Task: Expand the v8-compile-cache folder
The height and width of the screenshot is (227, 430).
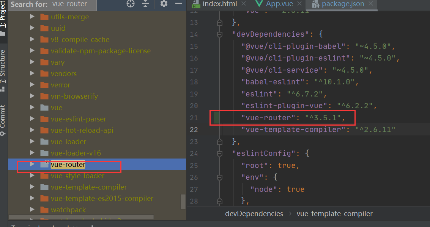Action: click(x=32, y=39)
